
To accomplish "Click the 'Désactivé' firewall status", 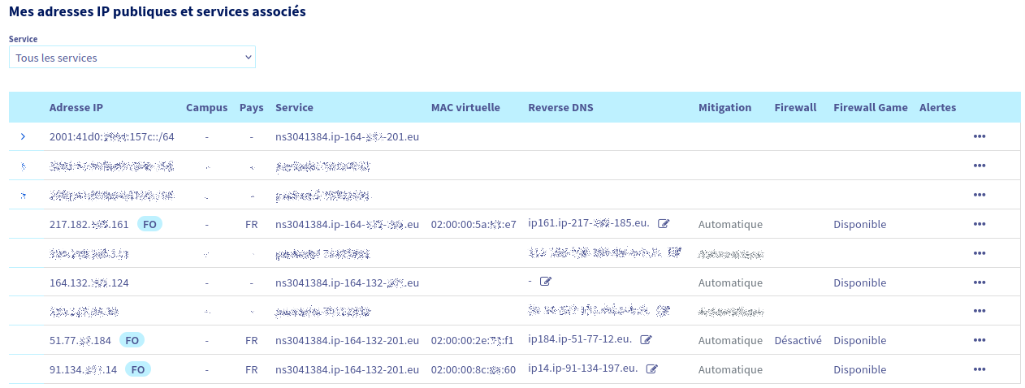I will (x=798, y=341).
